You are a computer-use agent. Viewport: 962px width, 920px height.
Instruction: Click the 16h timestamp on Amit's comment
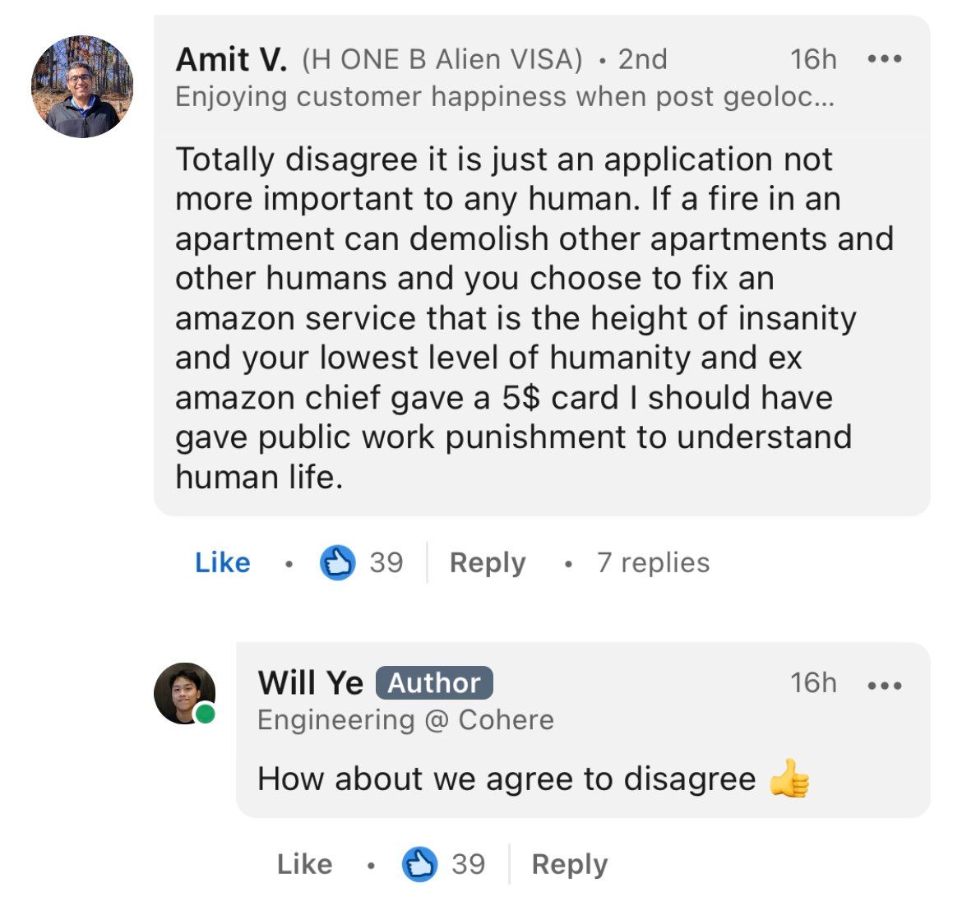pos(813,59)
